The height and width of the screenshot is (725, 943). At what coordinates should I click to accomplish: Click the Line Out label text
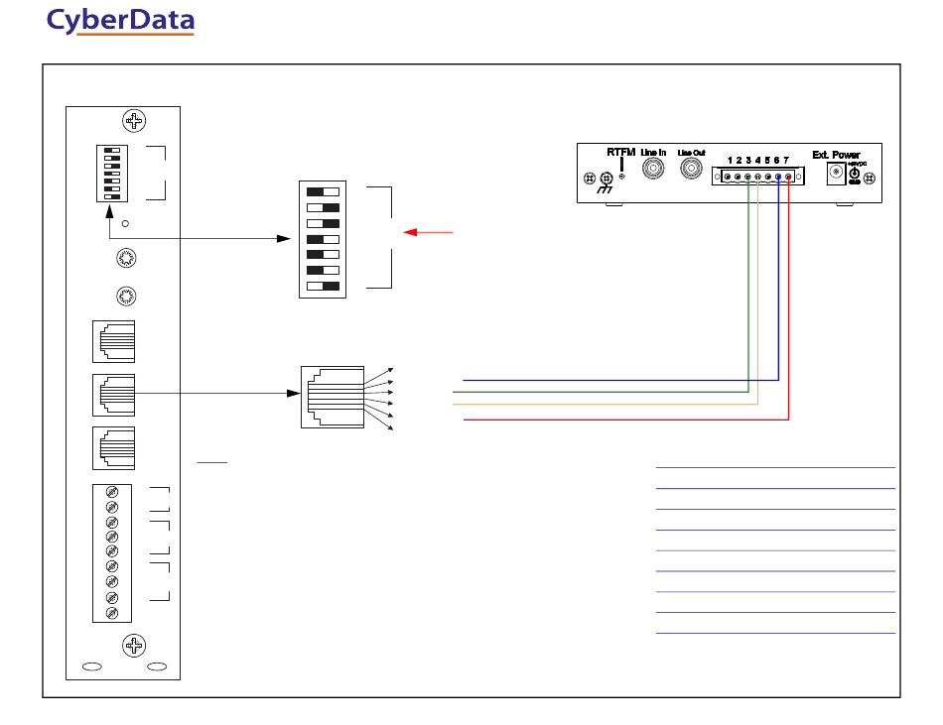(x=691, y=153)
